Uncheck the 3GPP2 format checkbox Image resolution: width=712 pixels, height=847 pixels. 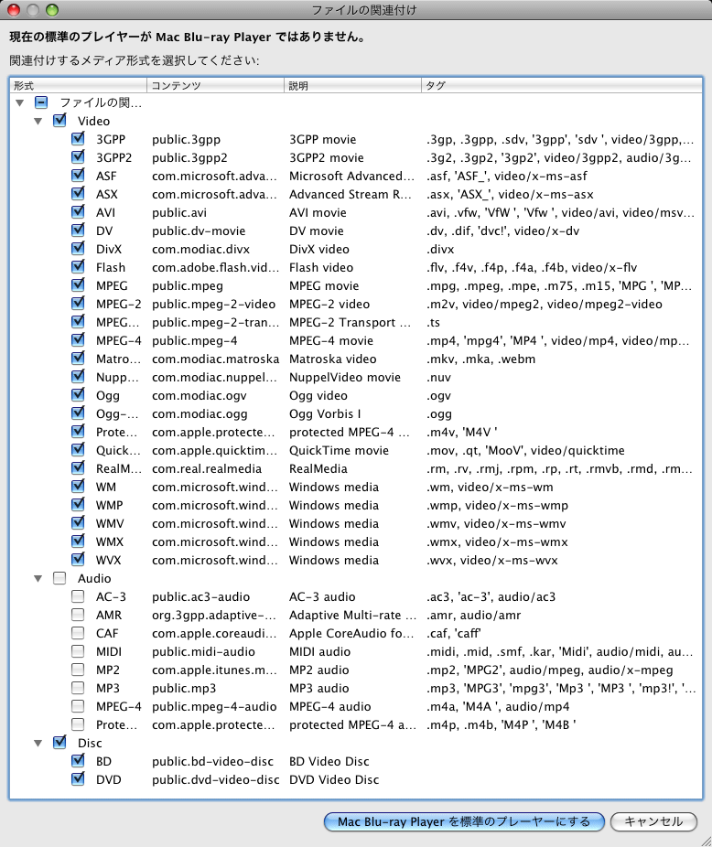pos(78,156)
